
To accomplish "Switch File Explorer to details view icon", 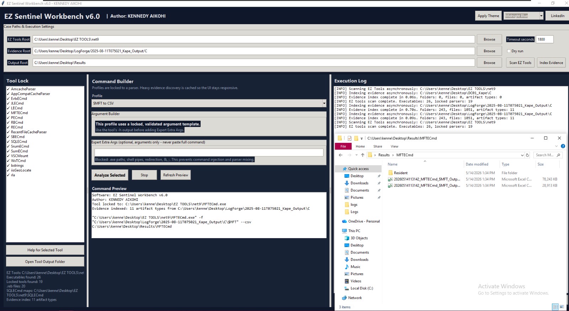I will tap(555, 307).
